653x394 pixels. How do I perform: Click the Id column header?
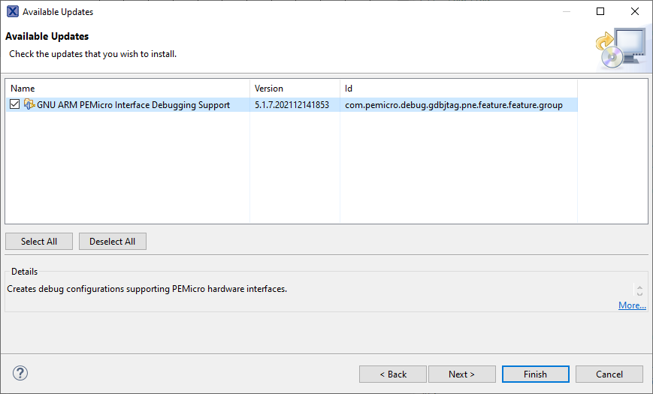point(458,89)
